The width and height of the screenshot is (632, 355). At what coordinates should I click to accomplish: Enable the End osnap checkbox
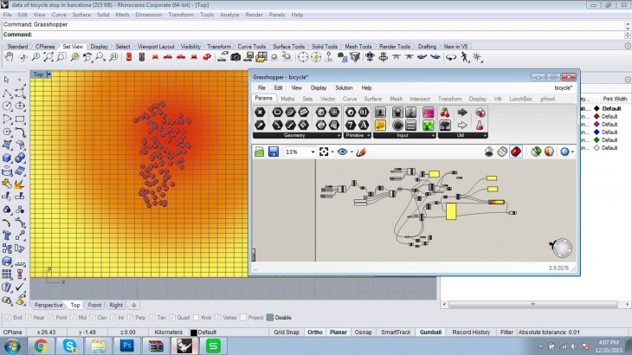point(8,317)
